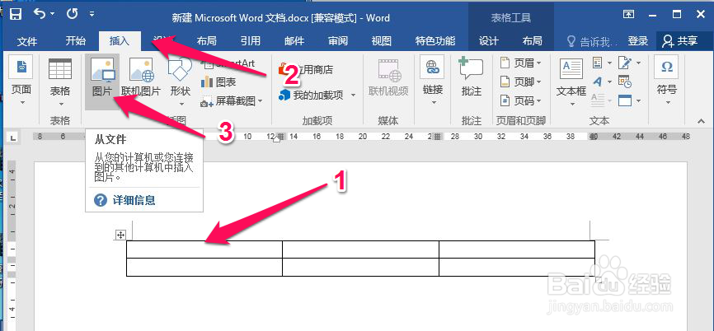Open the 链接 links button
This screenshot has height=331, width=714.
433,82
